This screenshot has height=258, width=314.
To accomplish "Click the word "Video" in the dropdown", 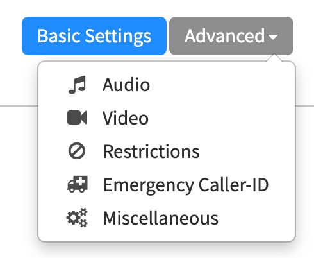I will click(x=126, y=118).
